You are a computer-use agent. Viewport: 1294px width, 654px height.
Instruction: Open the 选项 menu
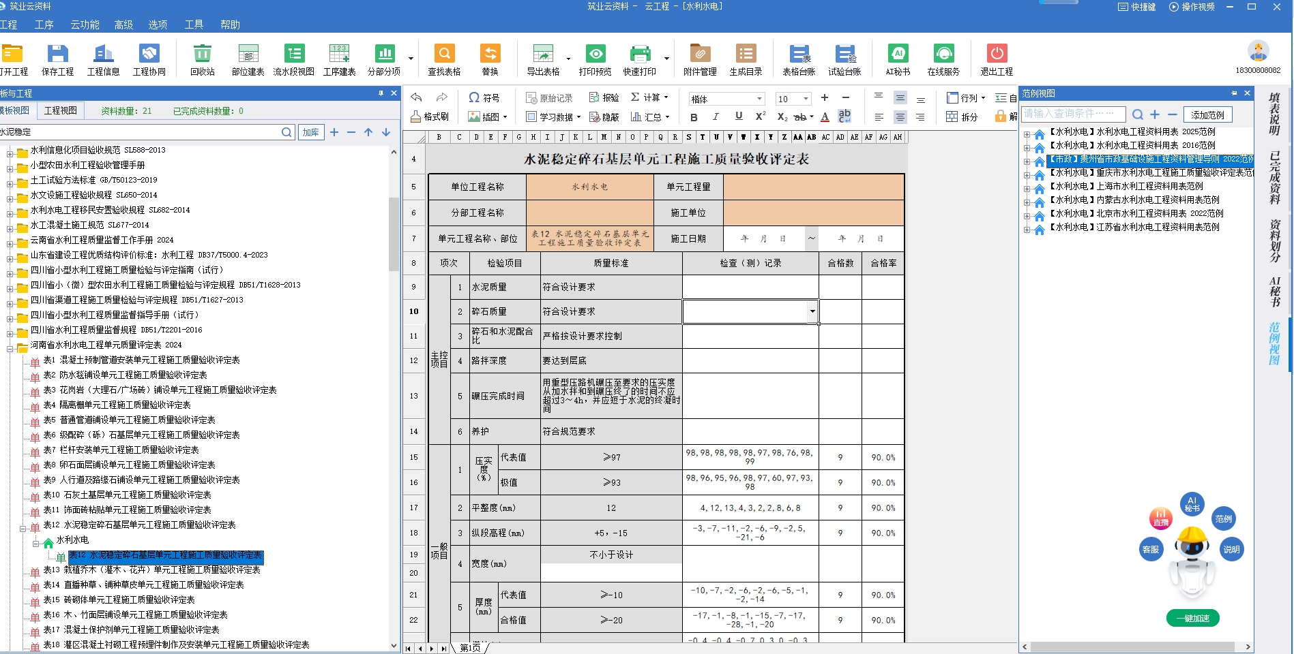tap(158, 25)
